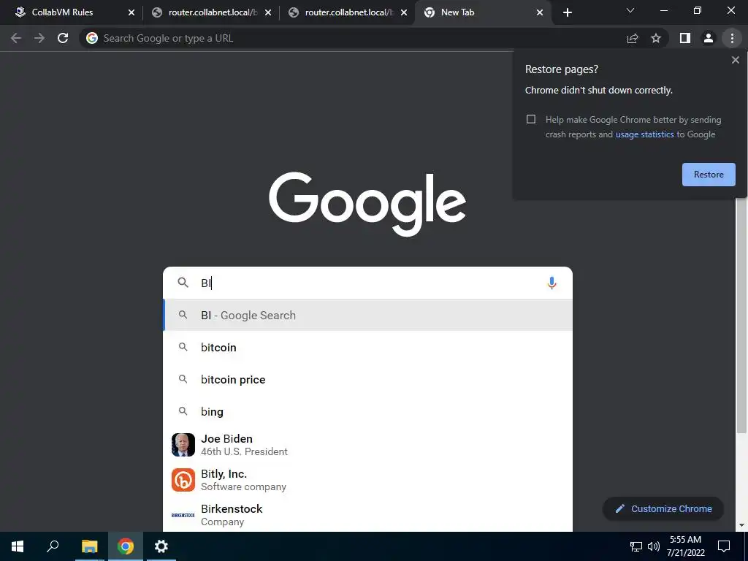
Task: Open the side panel icon
Action: (685, 38)
